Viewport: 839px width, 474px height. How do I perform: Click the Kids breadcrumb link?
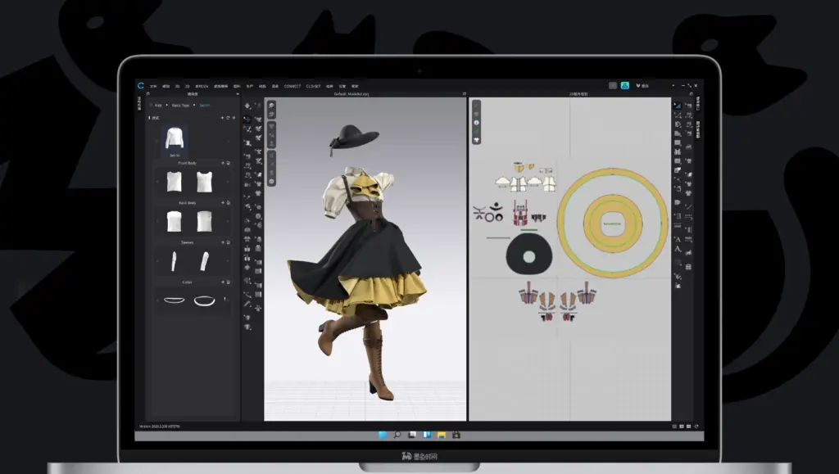tap(158, 105)
